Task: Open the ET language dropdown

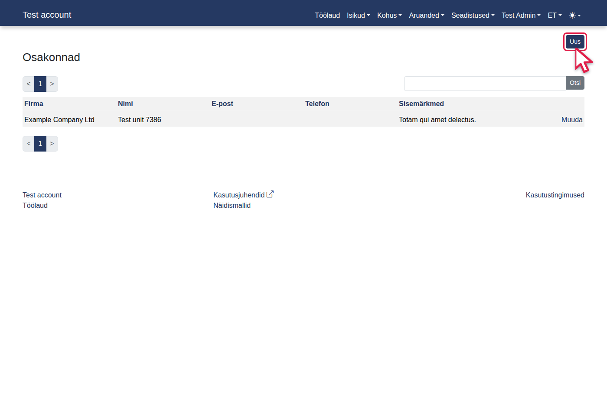Action: (555, 15)
